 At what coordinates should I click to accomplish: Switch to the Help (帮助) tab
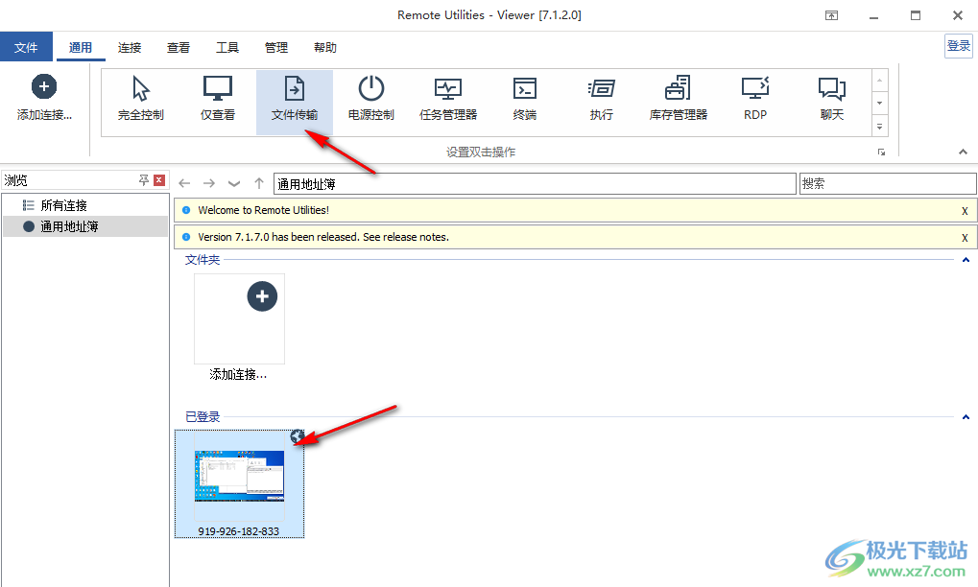325,47
